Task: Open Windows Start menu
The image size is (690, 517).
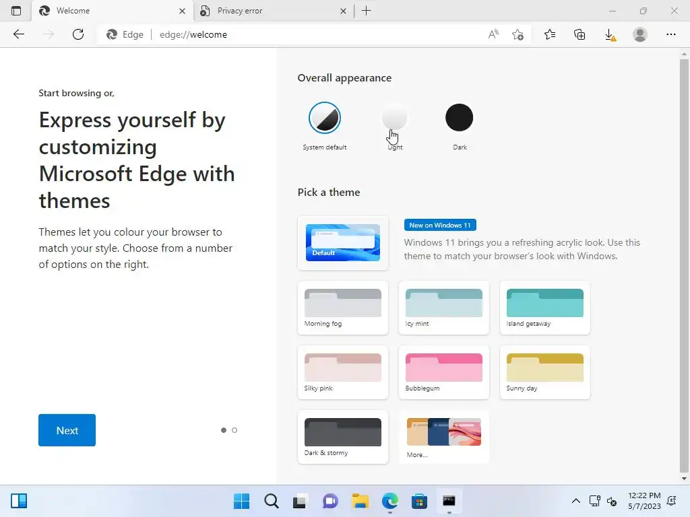Action: click(x=241, y=501)
